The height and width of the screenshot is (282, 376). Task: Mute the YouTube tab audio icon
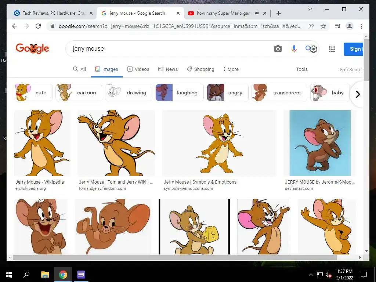pyautogui.click(x=257, y=13)
